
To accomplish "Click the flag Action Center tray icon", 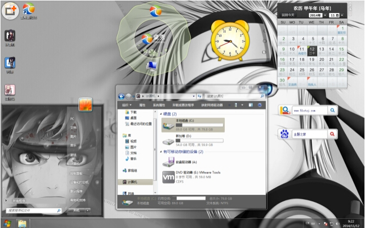I will point(325,224).
